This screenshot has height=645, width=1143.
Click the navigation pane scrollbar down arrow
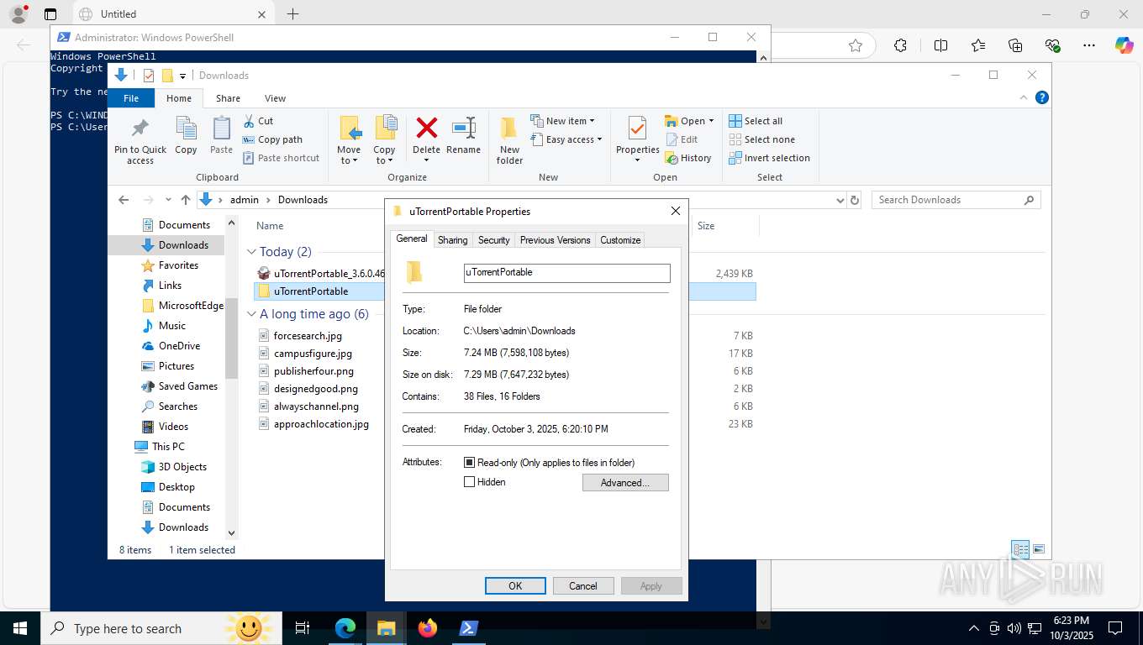pyautogui.click(x=232, y=533)
